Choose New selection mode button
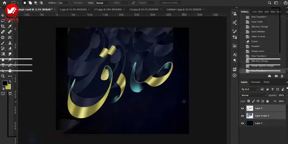 coord(25,3)
